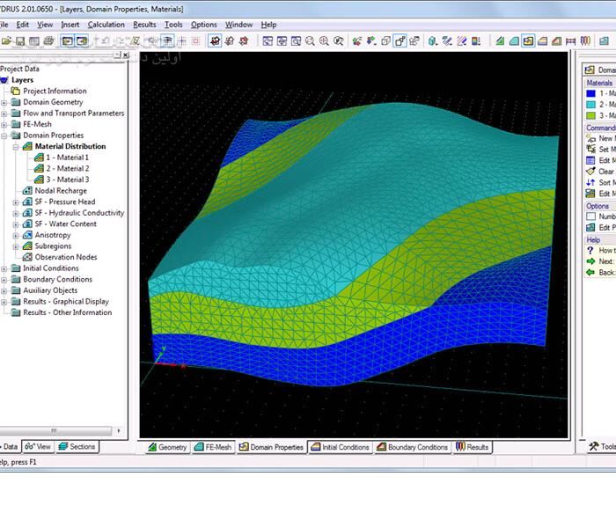616x528 pixels.
Task: Collapse the Domain Properties tree node
Action: [x=4, y=136]
